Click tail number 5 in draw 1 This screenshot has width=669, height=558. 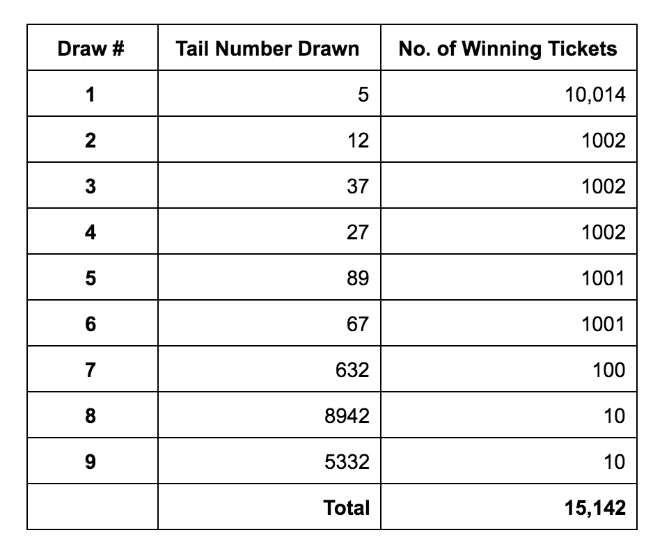point(363,95)
